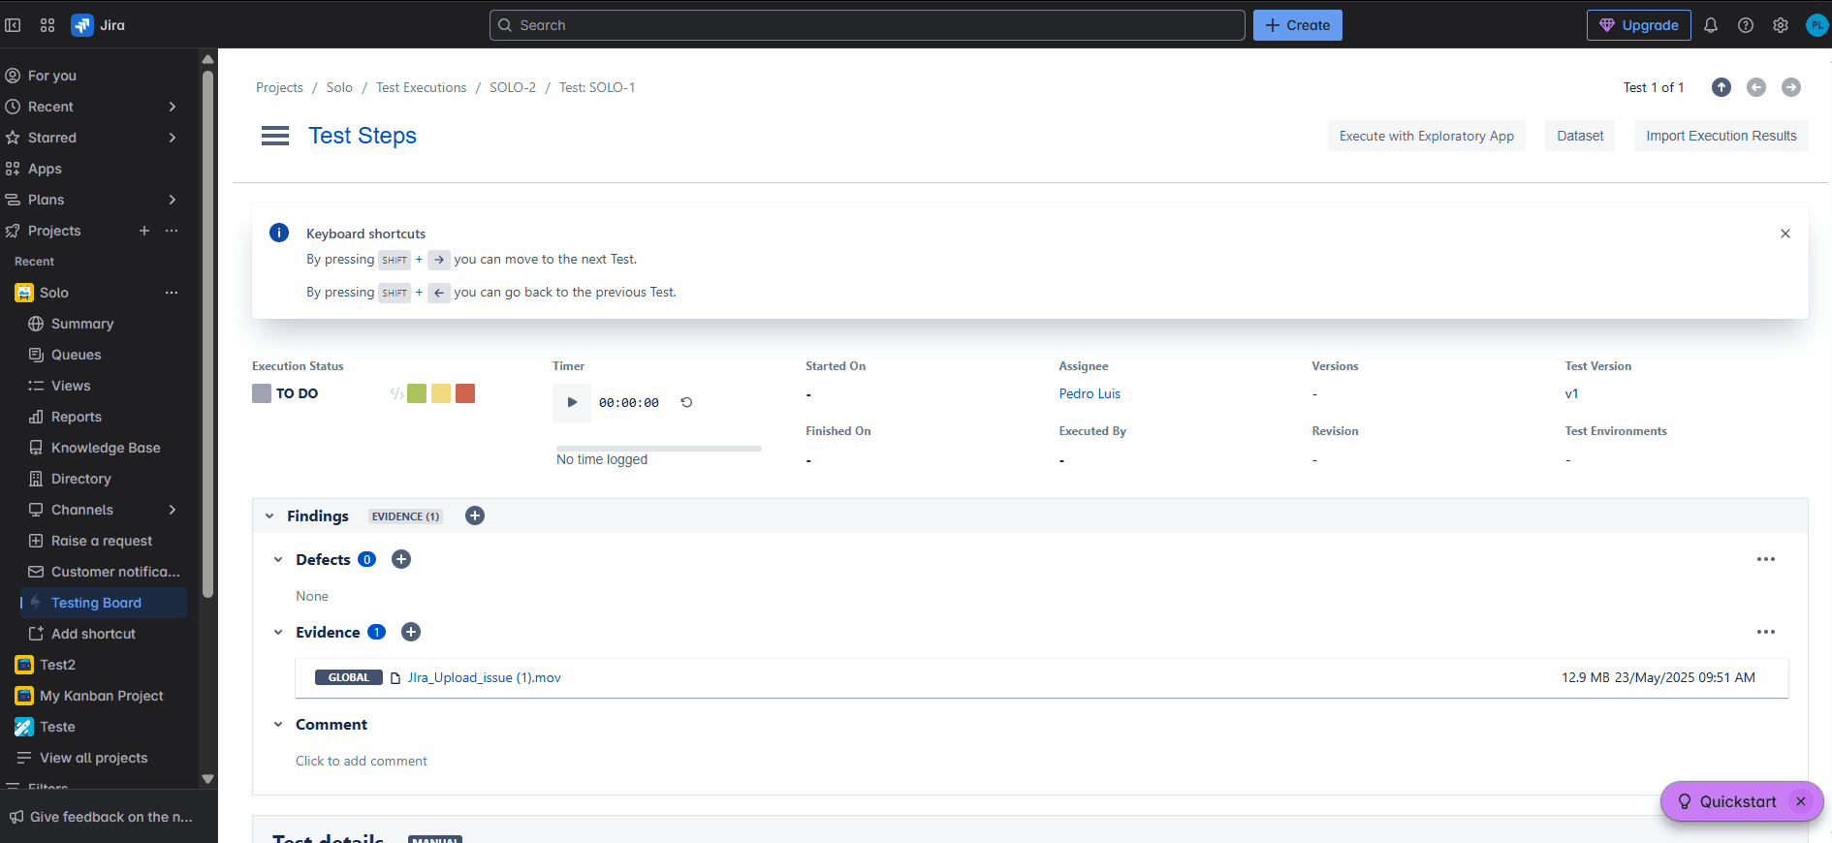Open Knowledge Base in sidebar

[105, 448]
